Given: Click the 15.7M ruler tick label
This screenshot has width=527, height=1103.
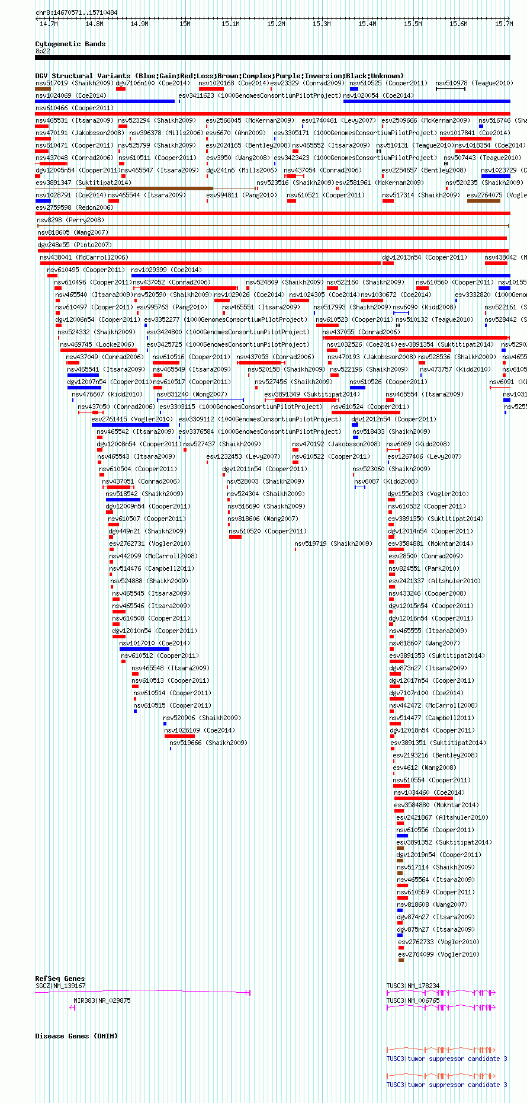Looking at the screenshot, I should click(x=504, y=24).
